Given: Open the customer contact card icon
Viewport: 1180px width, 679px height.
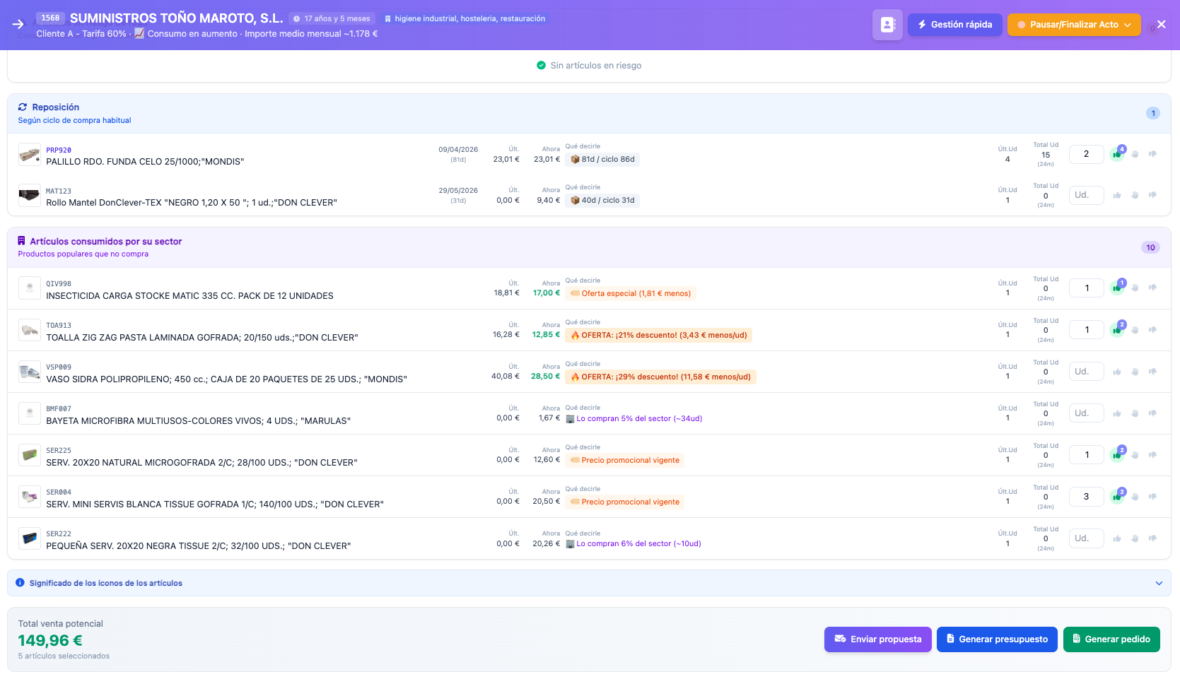Looking at the screenshot, I should (x=887, y=25).
